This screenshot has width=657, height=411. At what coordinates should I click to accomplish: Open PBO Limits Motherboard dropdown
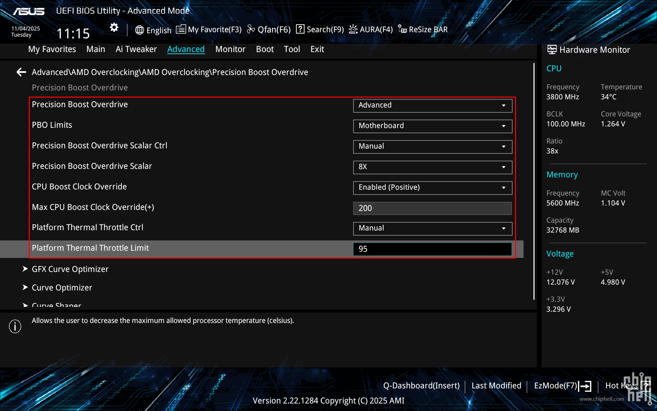[432, 126]
